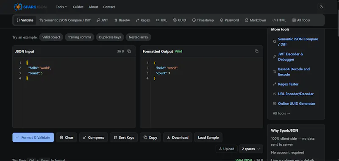This screenshot has width=339, height=161.
Task: Open the Timestamp tool tab
Action: coord(203,20)
